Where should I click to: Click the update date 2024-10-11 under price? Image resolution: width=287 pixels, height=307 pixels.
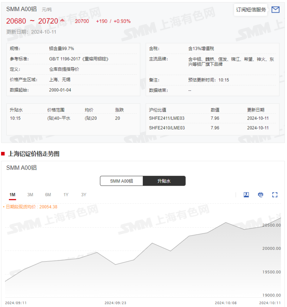(x=44, y=32)
